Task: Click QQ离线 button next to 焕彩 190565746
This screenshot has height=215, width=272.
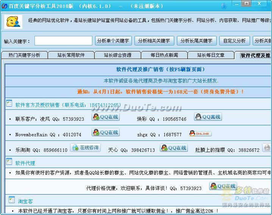Action: (x=208, y=117)
